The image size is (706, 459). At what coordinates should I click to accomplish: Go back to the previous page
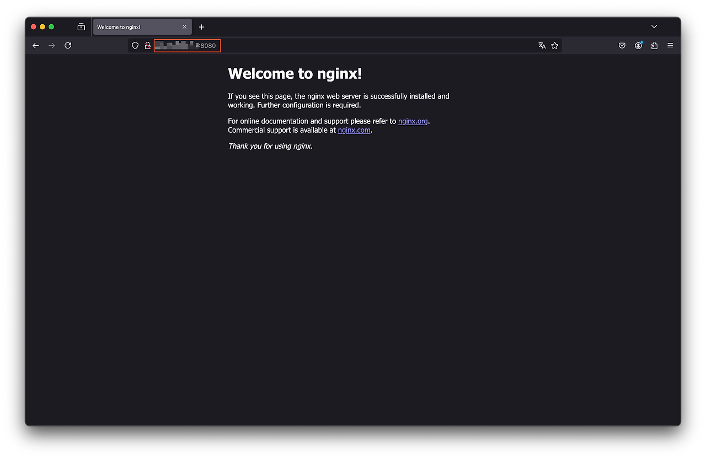pyautogui.click(x=36, y=46)
